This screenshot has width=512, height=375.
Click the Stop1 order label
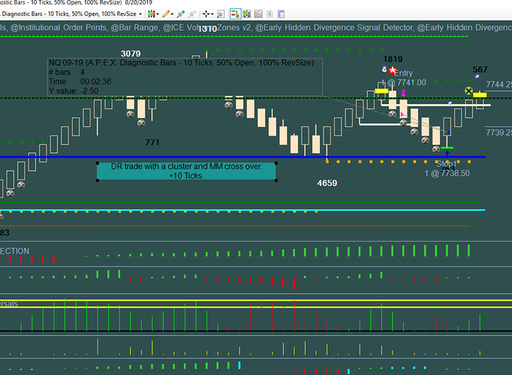(x=447, y=163)
